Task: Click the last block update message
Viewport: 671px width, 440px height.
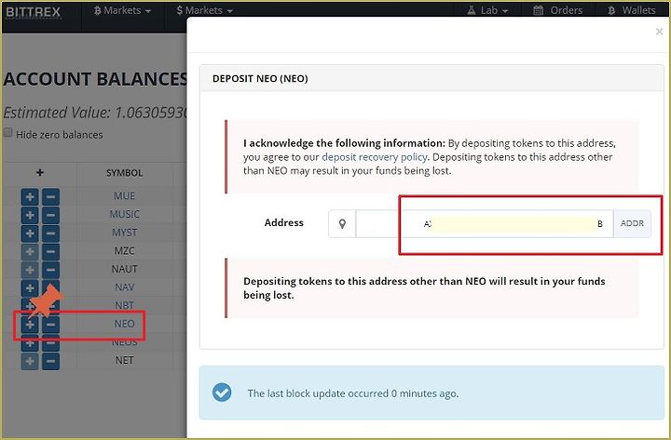Action: tap(353, 393)
